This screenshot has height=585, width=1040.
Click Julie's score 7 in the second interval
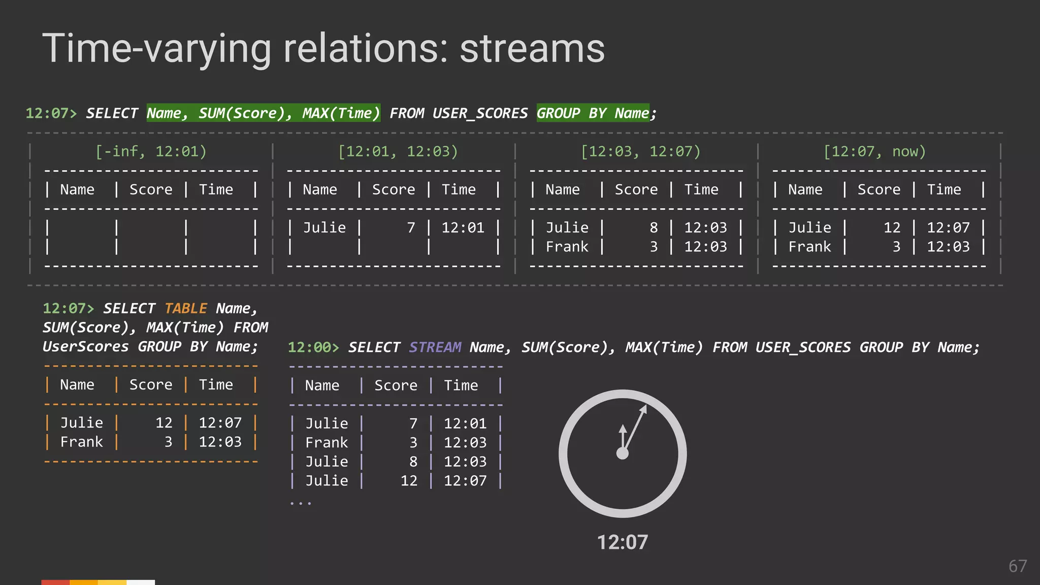pos(411,227)
